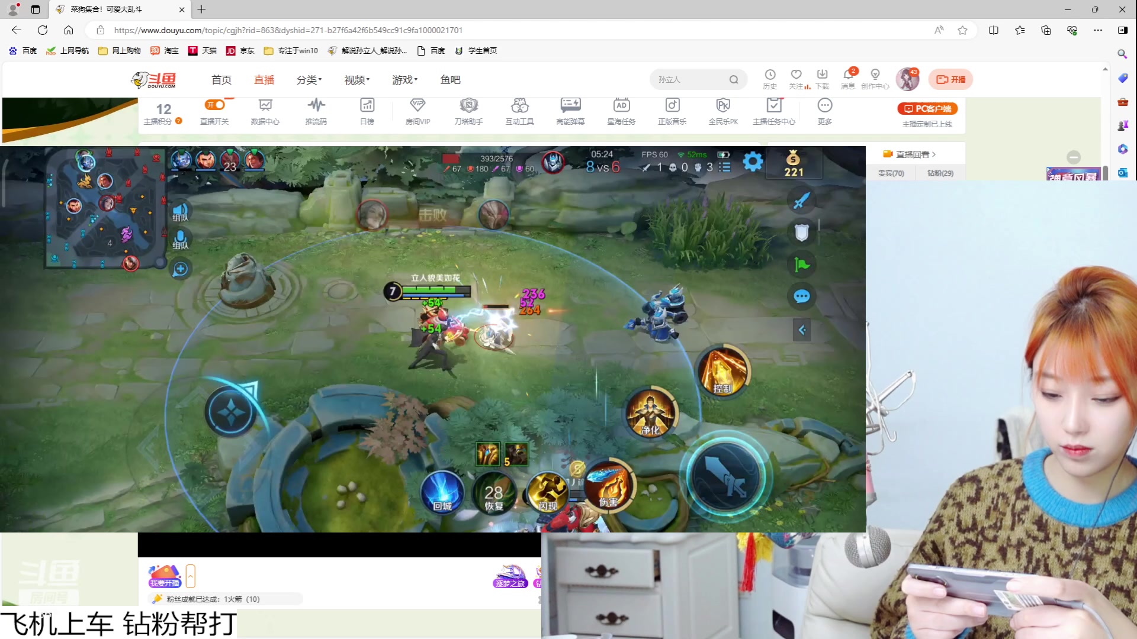This screenshot has height=639, width=1137.
Task: Add page to favorites star
Action: point(962,30)
